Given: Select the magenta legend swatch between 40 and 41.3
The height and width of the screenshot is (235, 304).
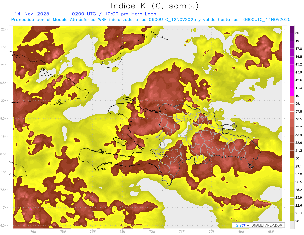Looking at the screenshot, I should 292,92.
